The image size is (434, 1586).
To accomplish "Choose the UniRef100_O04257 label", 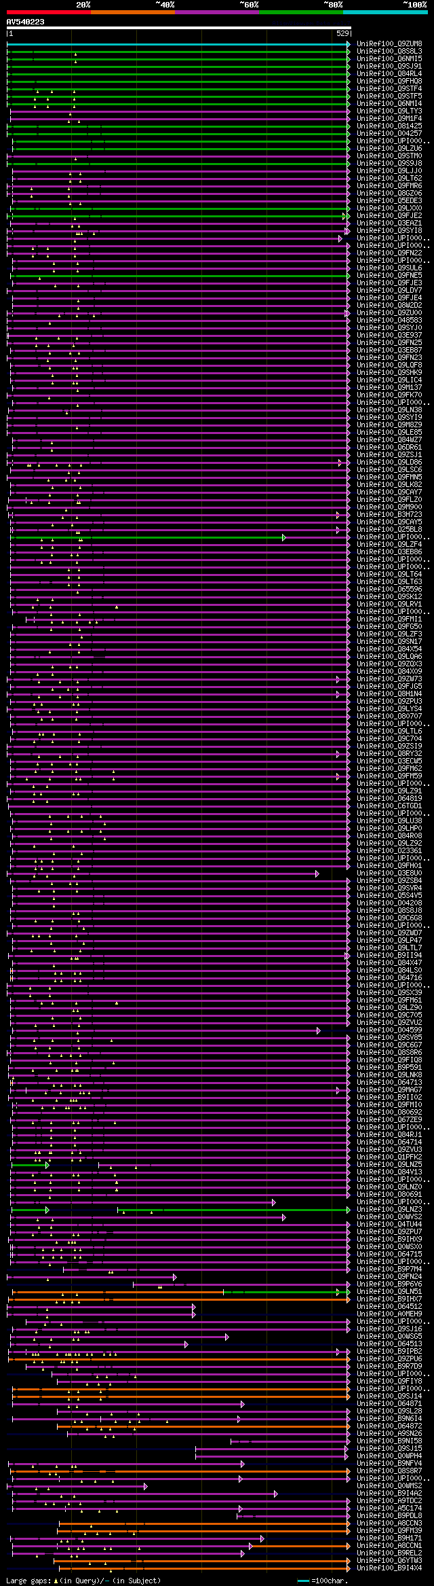I will (x=389, y=134).
